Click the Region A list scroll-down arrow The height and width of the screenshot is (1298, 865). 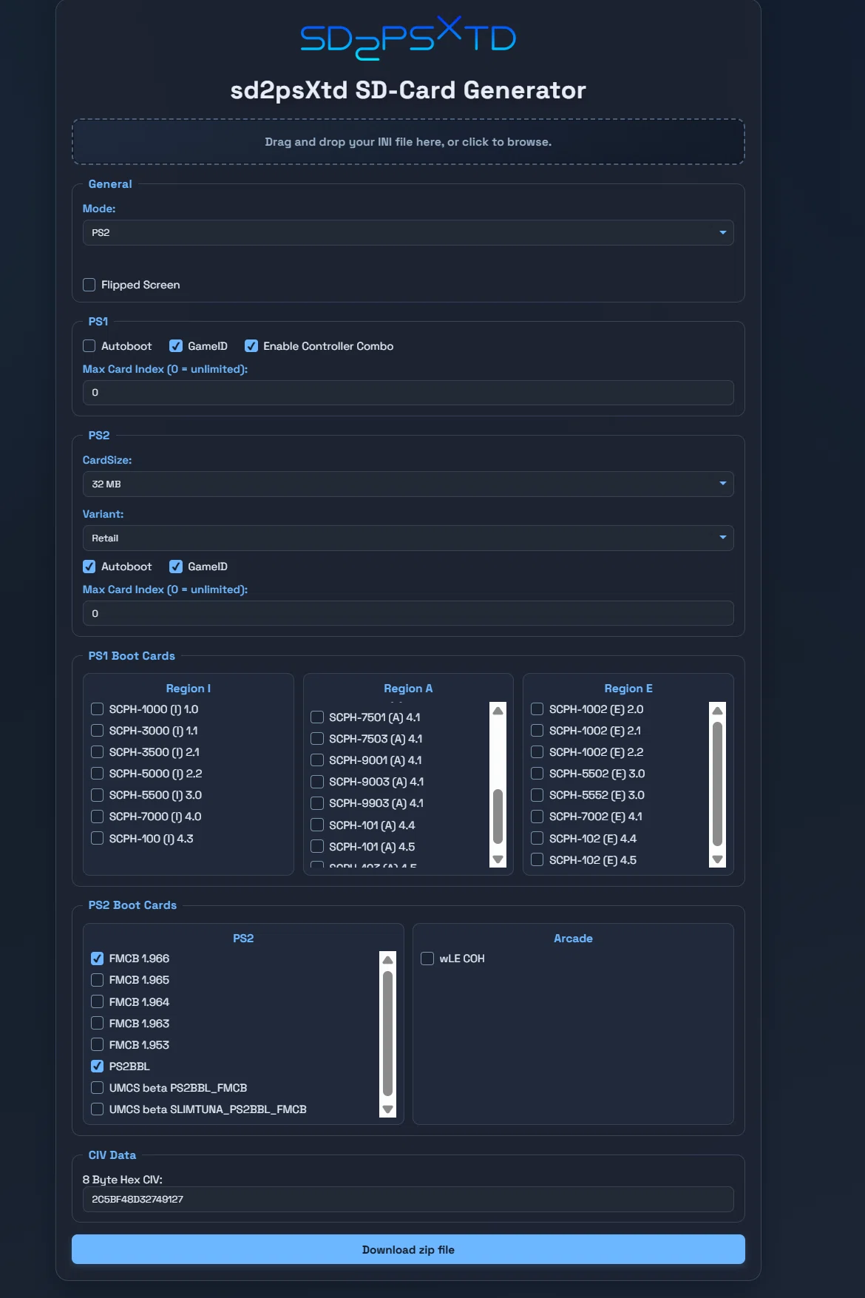(x=498, y=859)
